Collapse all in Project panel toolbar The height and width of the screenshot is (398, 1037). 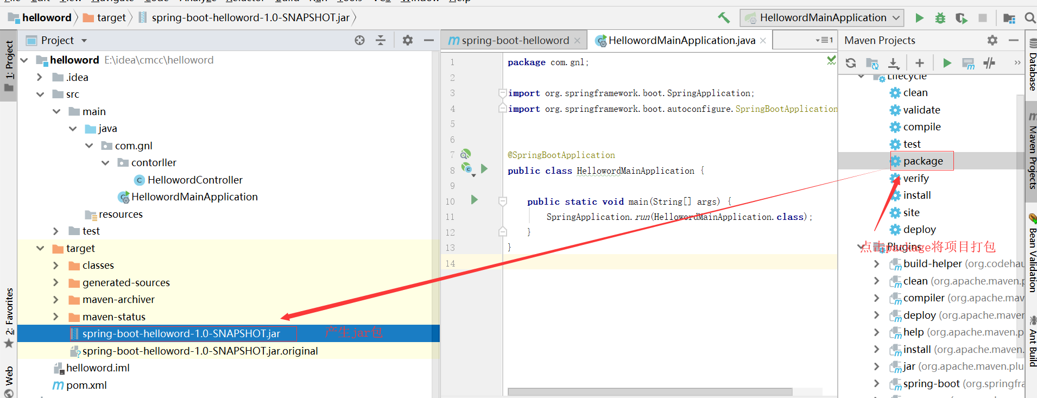pos(381,40)
